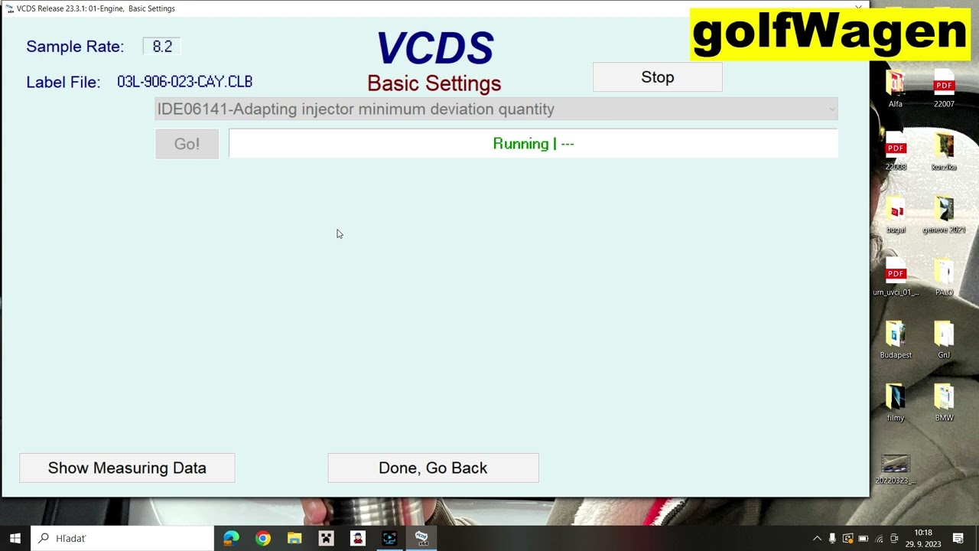Click Done, Go Back button

pyautogui.click(x=433, y=468)
